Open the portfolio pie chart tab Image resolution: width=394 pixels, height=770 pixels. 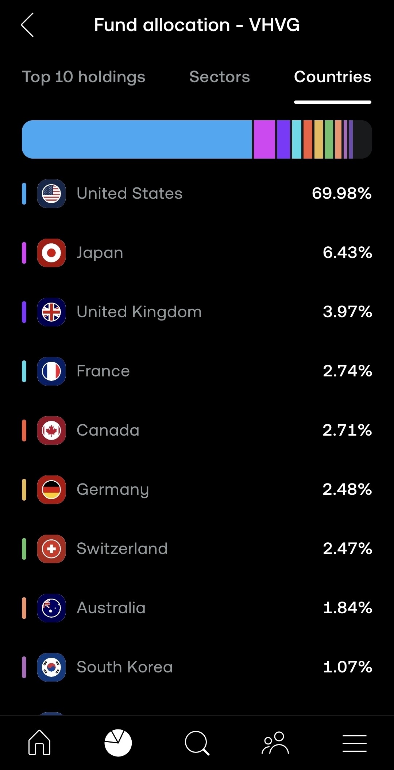(118, 743)
